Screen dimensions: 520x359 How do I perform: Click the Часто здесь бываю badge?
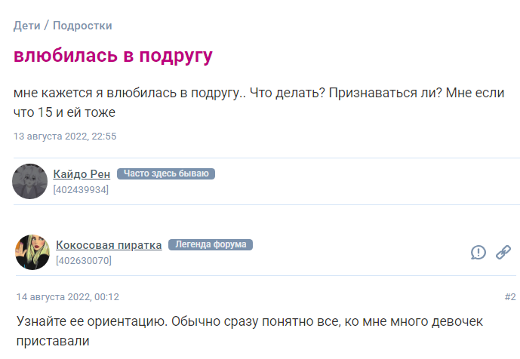click(166, 173)
